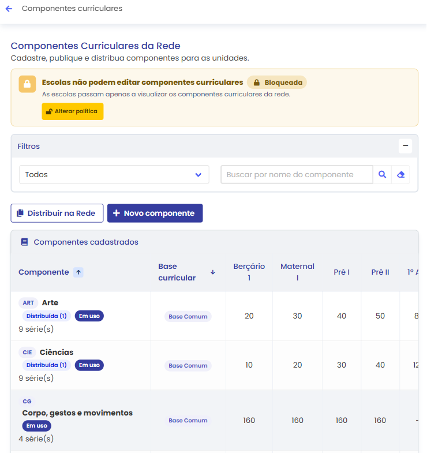This screenshot has height=453, width=427.
Task: Open Corpo, gestos e movimentos component
Action: point(77,413)
